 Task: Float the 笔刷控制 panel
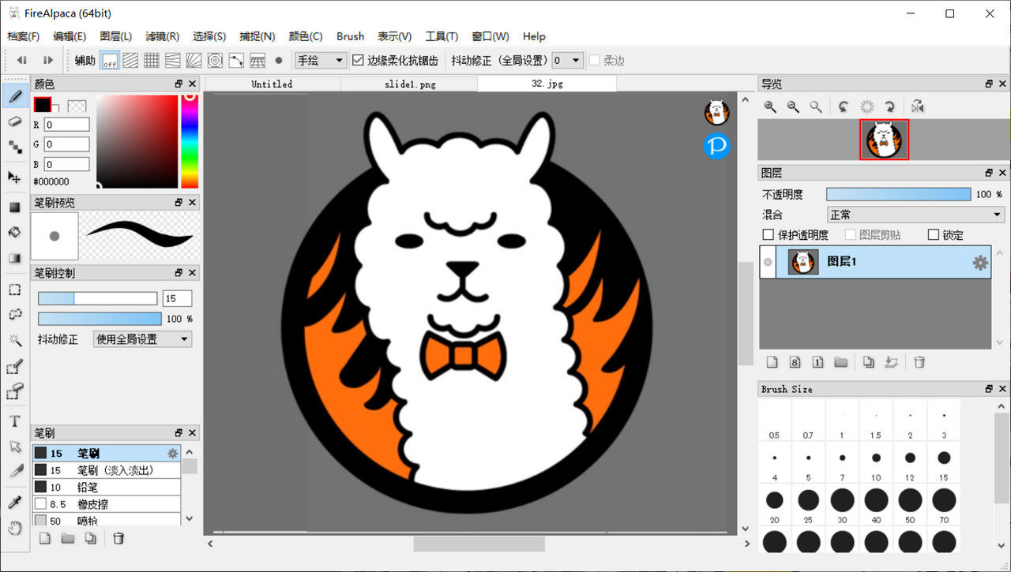[179, 273]
